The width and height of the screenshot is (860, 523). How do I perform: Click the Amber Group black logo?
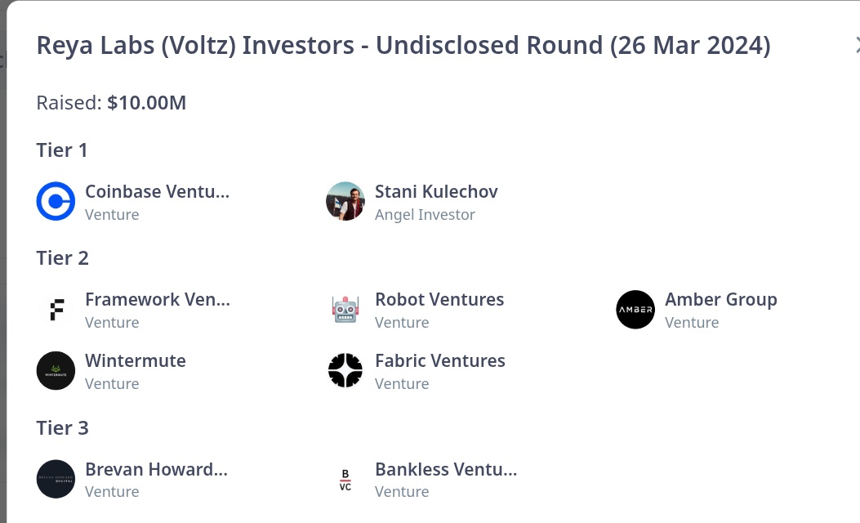635,310
